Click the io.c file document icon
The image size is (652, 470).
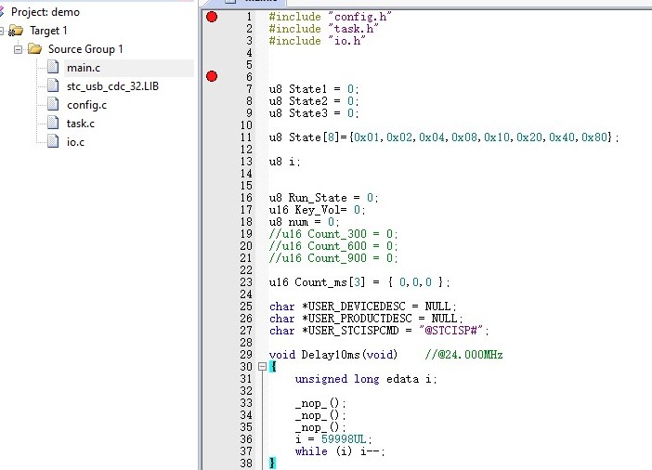[53, 141]
